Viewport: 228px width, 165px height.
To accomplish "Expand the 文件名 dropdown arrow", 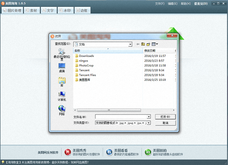I will (149, 117).
